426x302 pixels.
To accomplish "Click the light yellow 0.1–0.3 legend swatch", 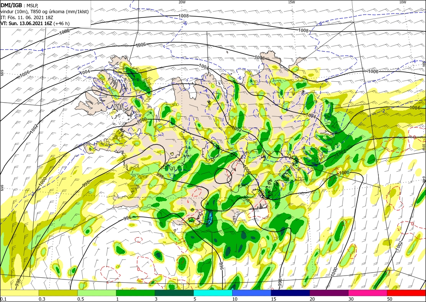I will click(19, 293).
